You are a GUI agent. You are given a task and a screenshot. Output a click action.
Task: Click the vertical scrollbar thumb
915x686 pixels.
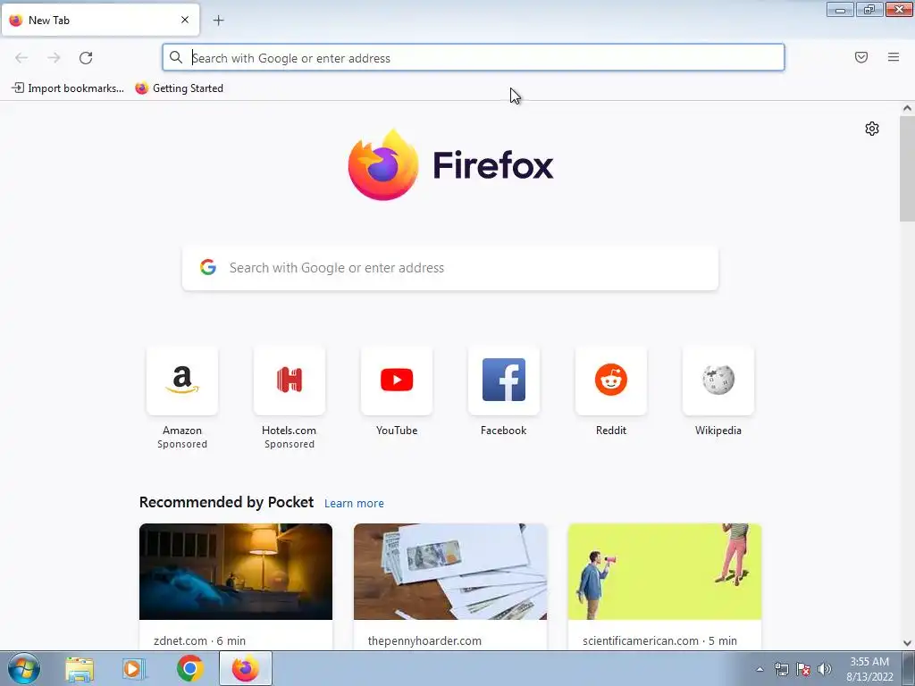click(x=907, y=169)
